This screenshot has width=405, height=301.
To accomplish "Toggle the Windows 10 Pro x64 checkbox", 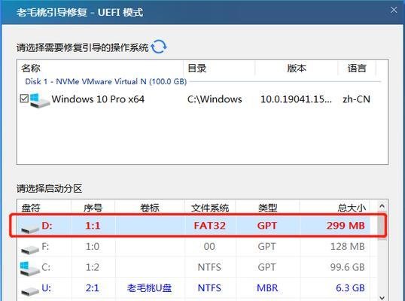I will click(x=24, y=99).
